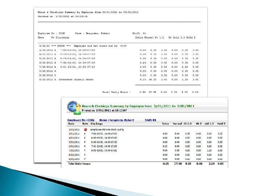Click 'Processed Payroll Hours' in plain-text report

76,79
